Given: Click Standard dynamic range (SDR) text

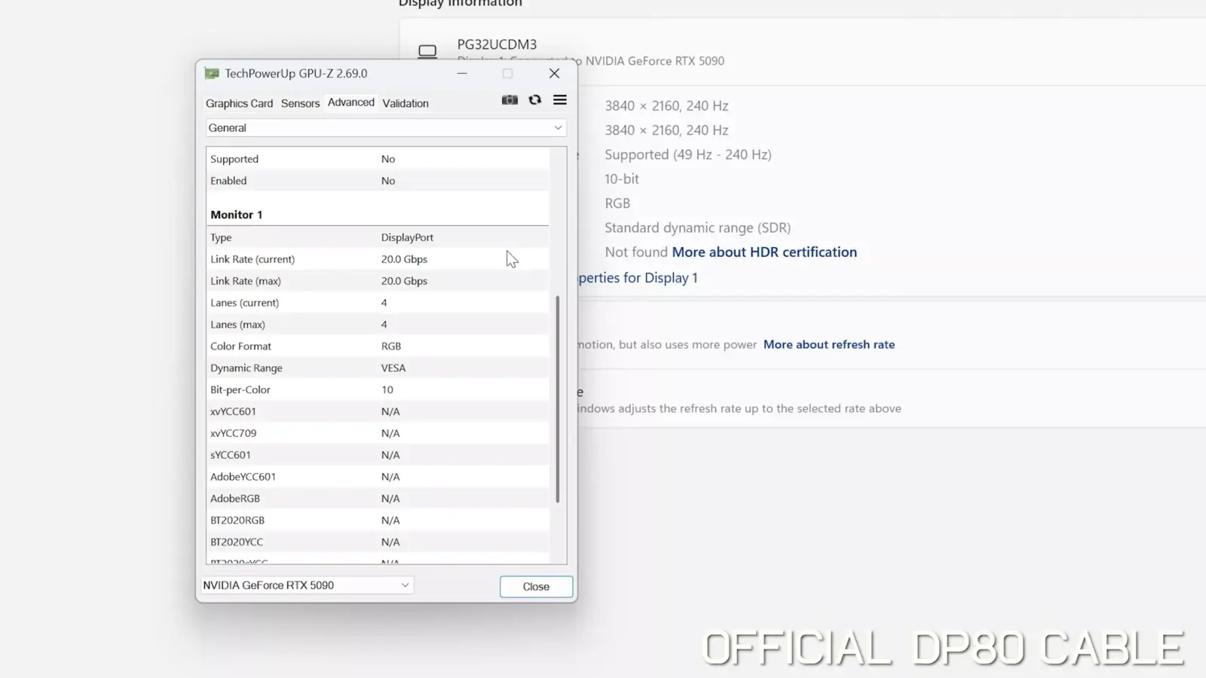Looking at the screenshot, I should tap(697, 228).
